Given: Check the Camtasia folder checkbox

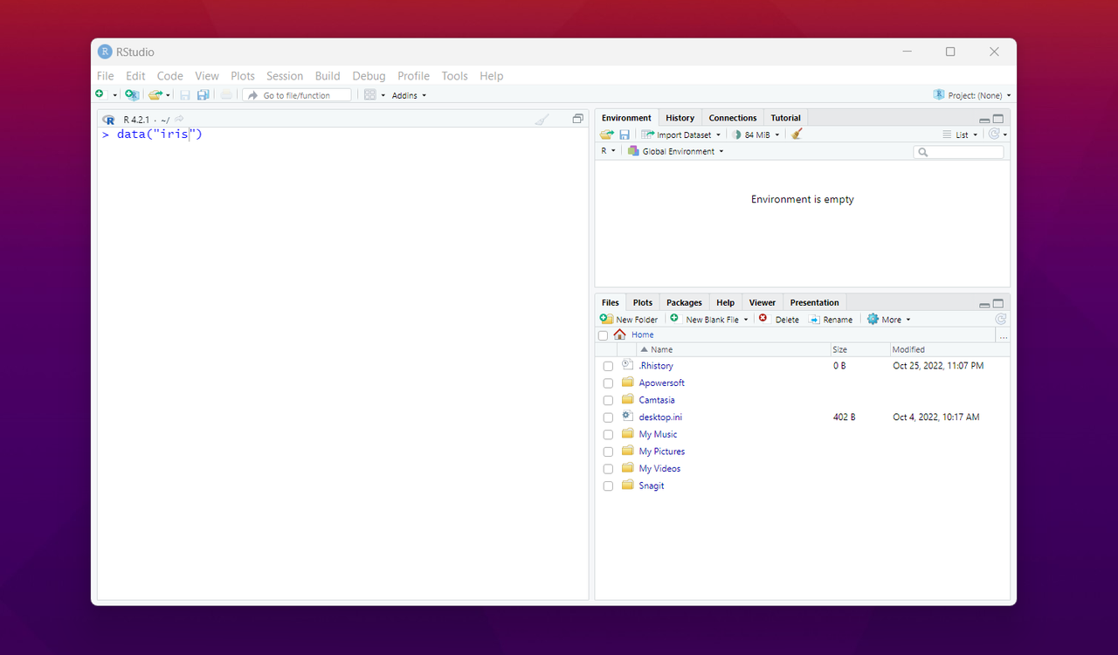Looking at the screenshot, I should click(x=608, y=400).
